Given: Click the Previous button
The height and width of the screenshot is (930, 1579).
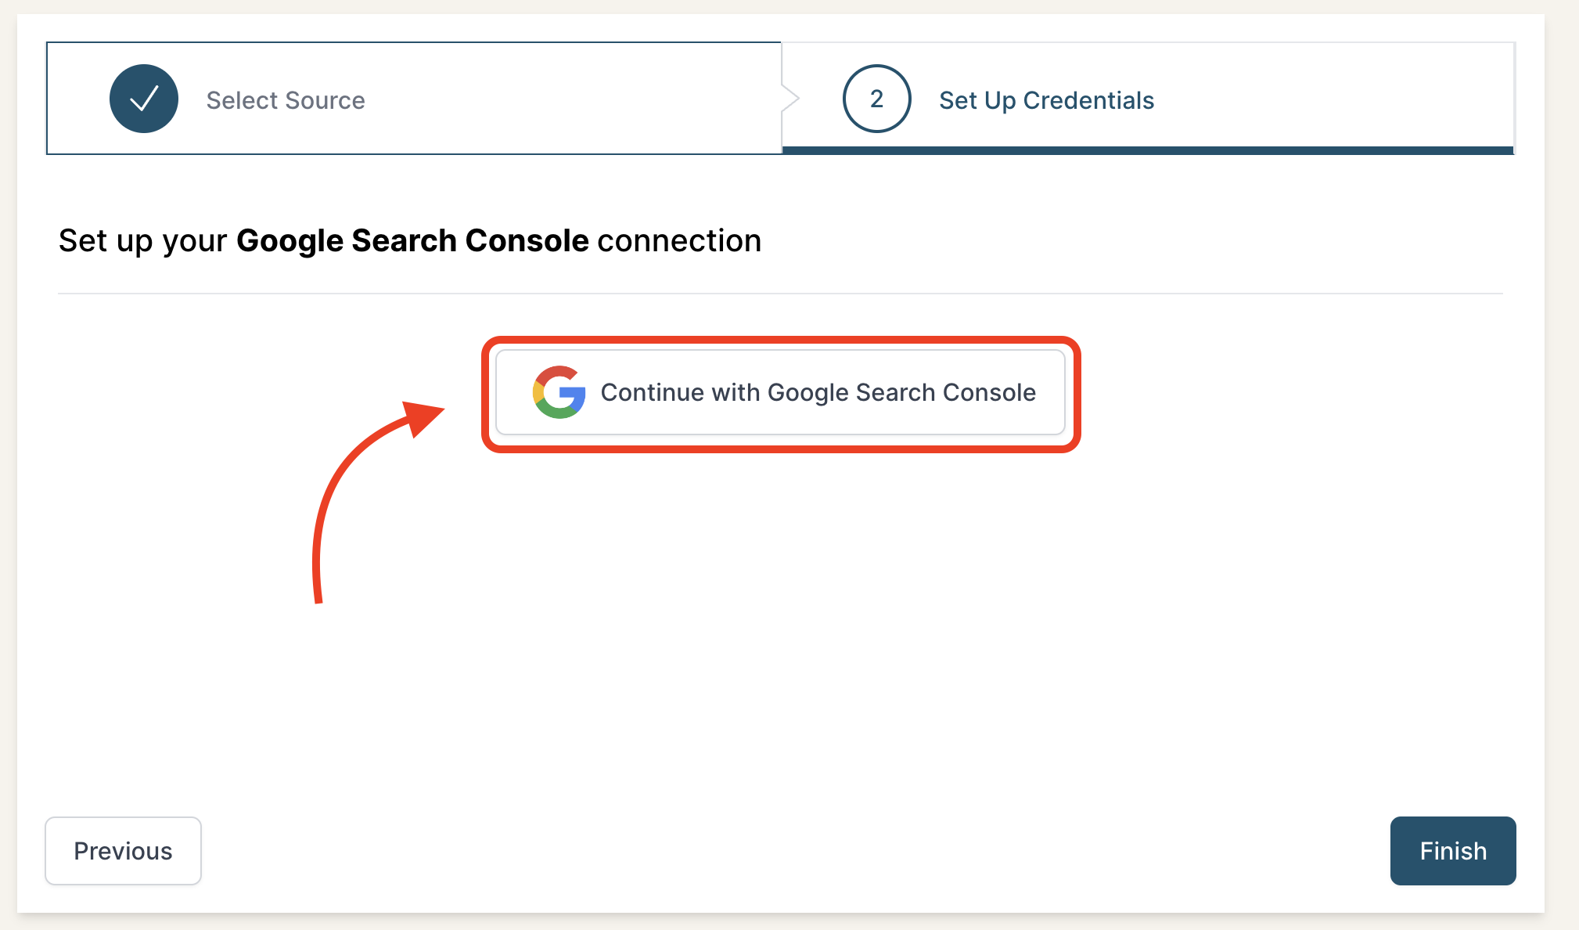Looking at the screenshot, I should pos(123,851).
